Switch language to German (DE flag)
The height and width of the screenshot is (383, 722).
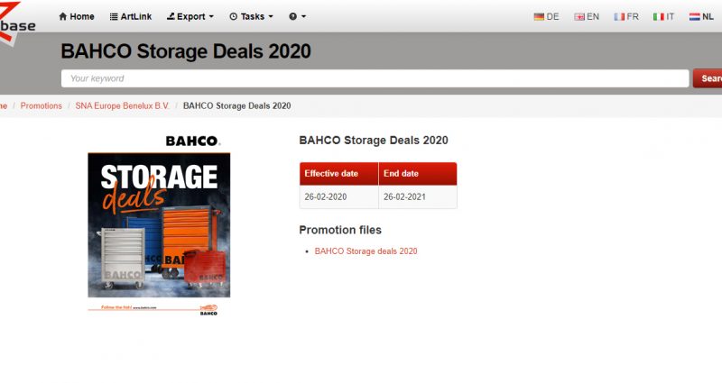click(x=547, y=16)
